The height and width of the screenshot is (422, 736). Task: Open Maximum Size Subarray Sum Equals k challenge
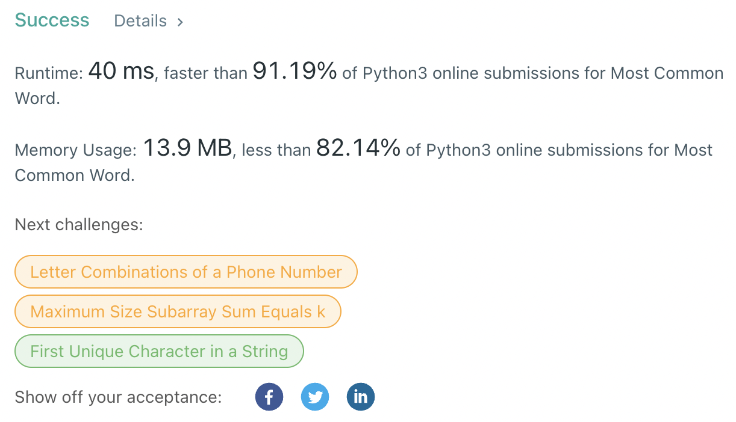[x=178, y=311]
